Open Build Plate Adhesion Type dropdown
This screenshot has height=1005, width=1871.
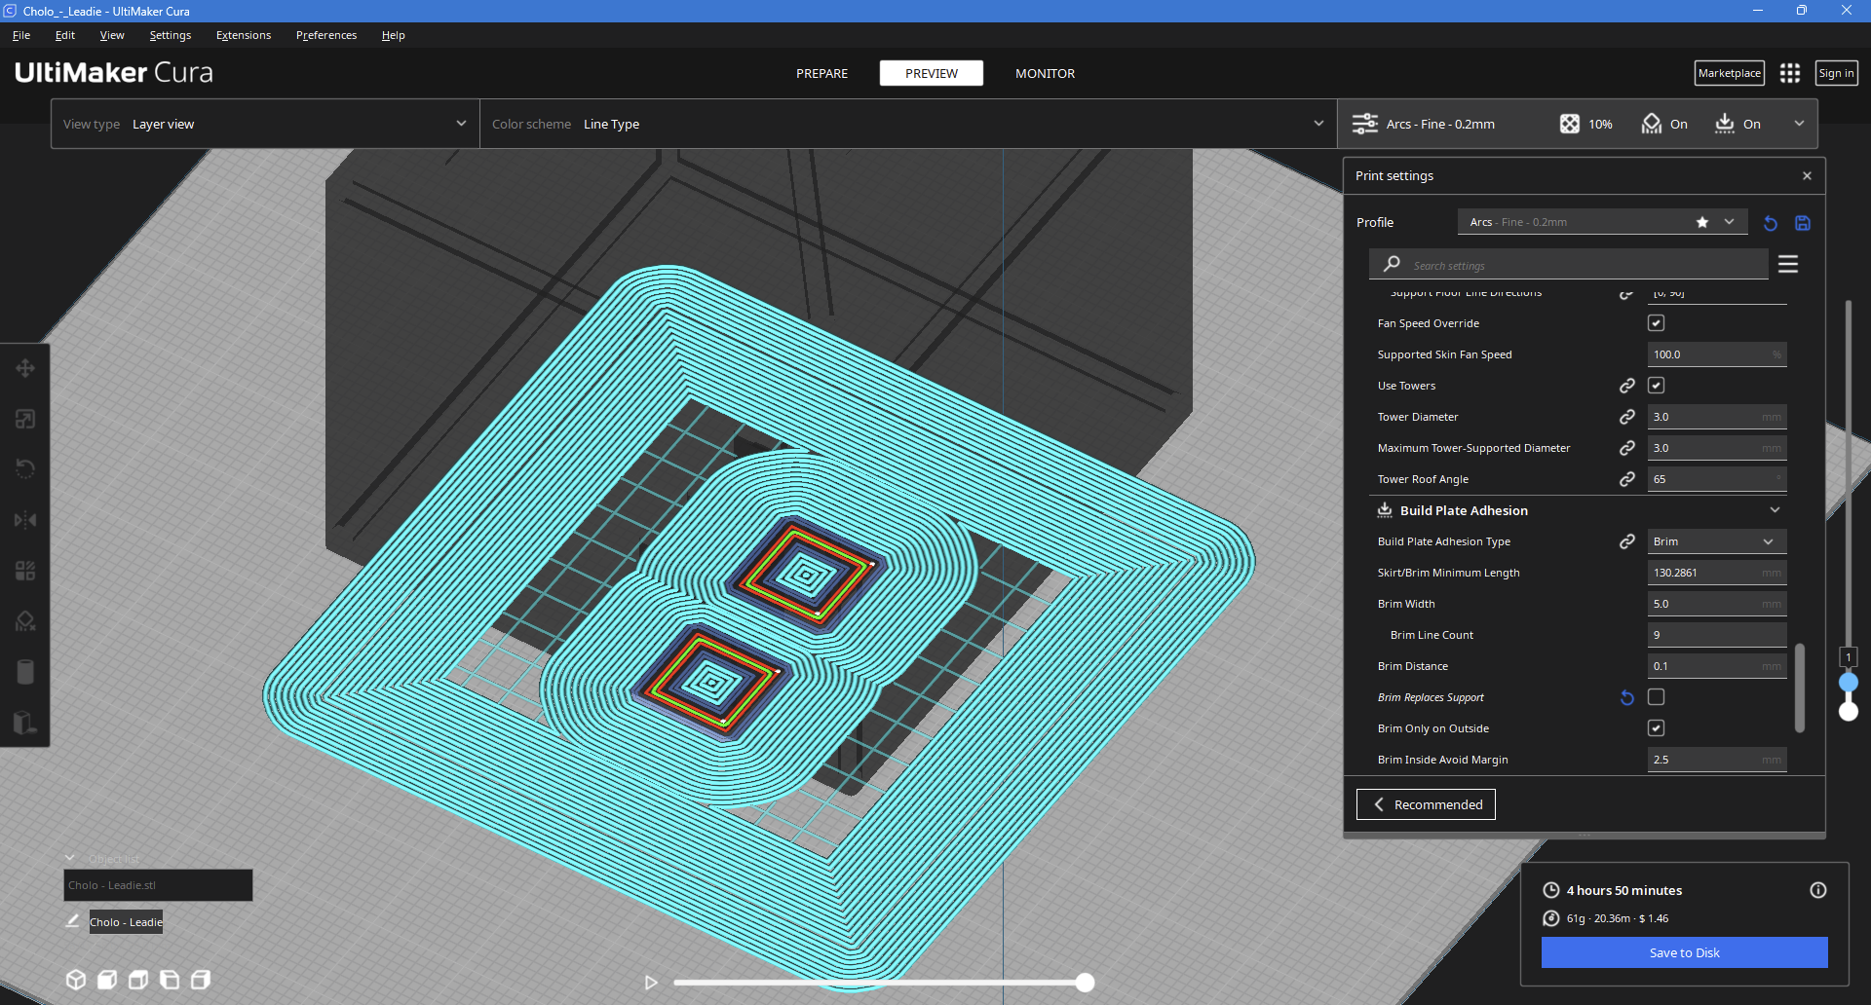[x=1717, y=541]
